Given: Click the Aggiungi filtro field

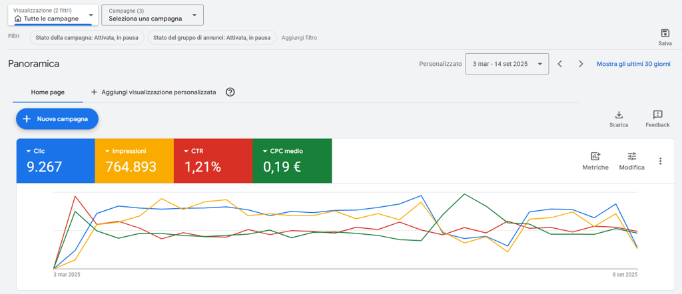Looking at the screenshot, I should click(299, 38).
